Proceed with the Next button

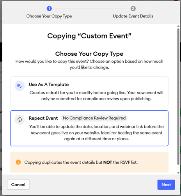[166, 185]
